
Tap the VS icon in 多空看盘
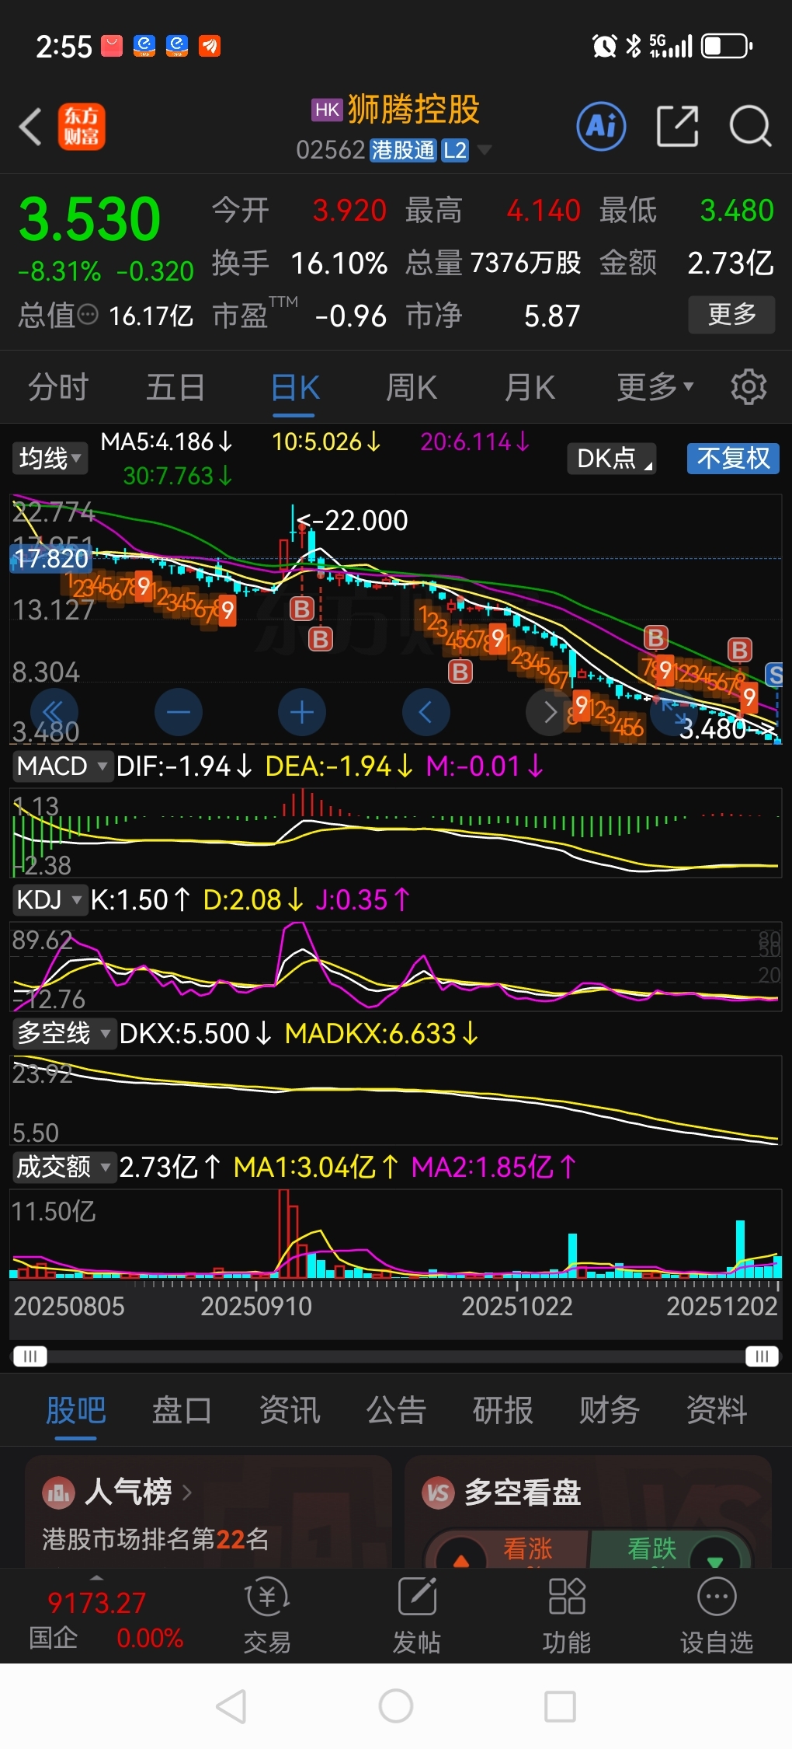click(438, 1492)
